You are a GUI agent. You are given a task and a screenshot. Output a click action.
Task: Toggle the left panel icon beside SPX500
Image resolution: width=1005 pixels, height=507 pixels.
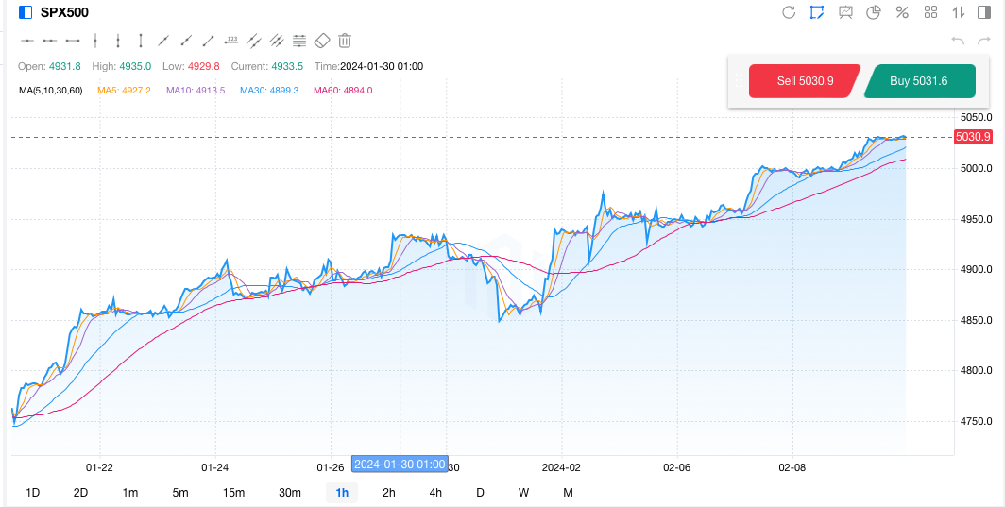click(26, 12)
